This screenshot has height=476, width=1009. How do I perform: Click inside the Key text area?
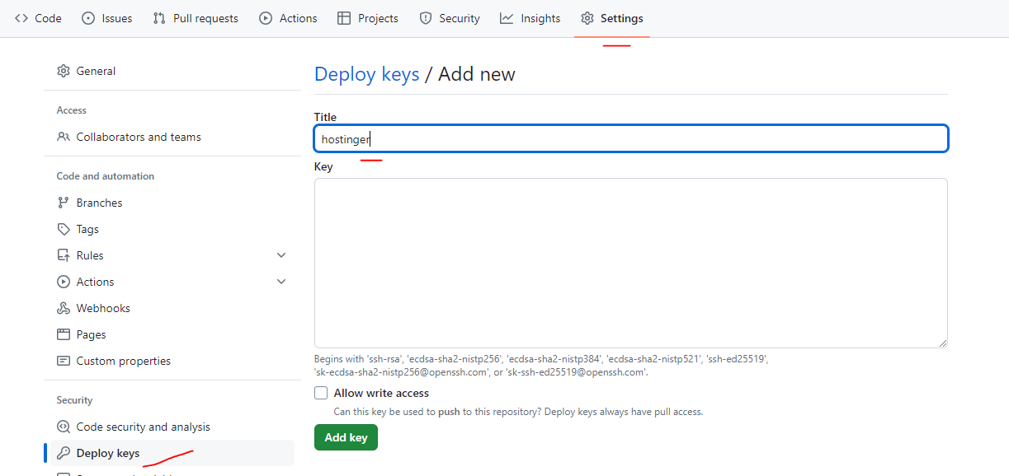click(630, 263)
